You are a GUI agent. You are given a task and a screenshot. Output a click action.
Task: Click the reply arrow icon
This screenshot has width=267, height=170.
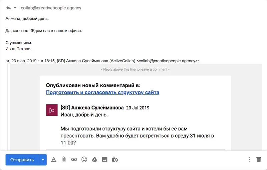[8, 8]
